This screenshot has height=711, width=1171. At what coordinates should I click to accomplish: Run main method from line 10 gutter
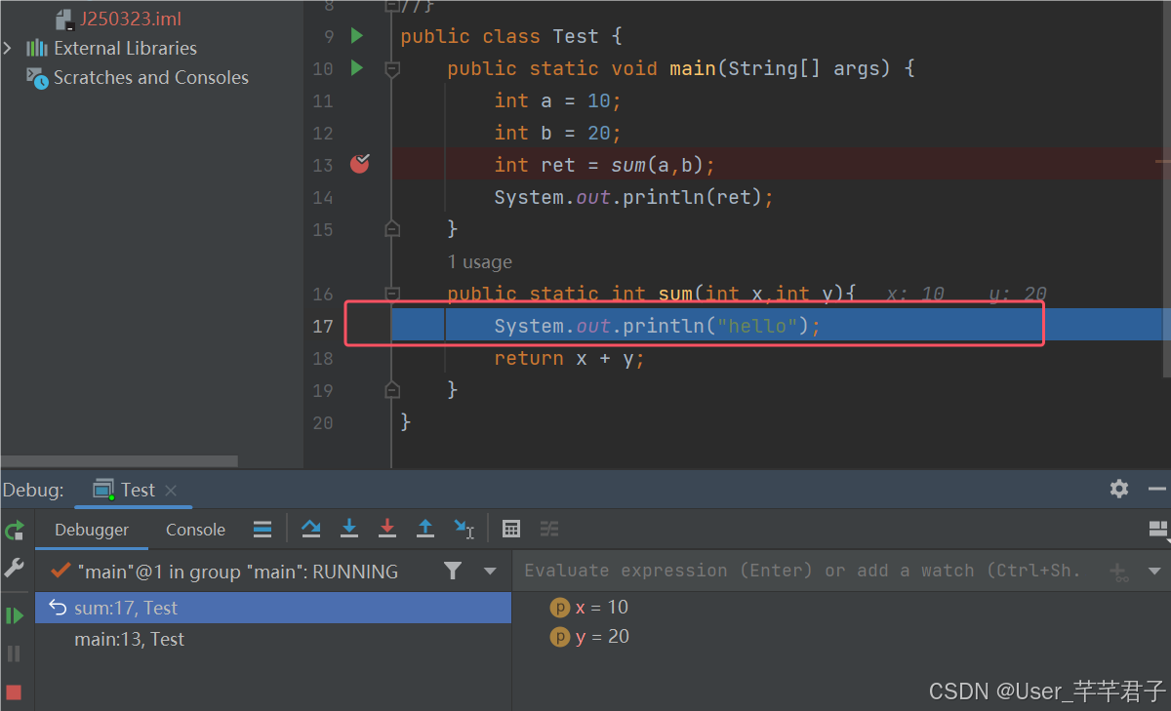(x=357, y=68)
